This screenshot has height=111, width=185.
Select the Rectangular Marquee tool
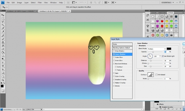click(x=3, y=18)
